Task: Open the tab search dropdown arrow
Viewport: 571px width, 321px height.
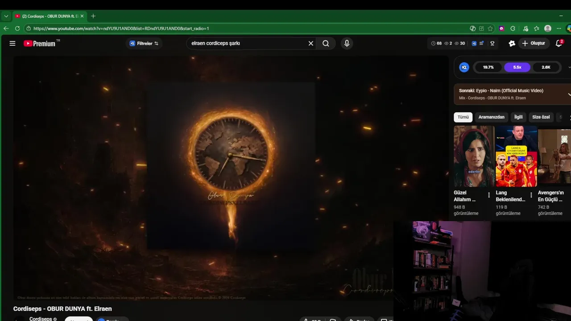Action: (x=6, y=16)
